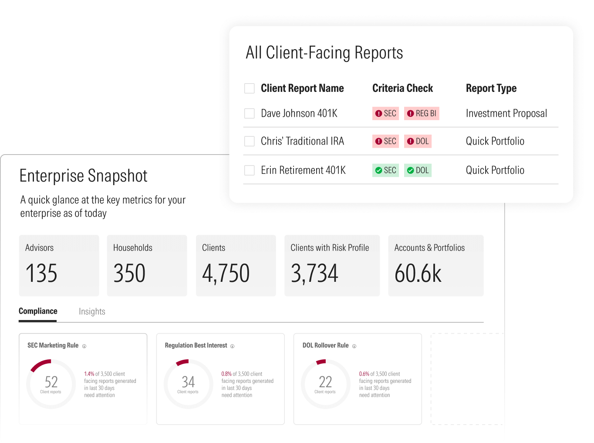Screen dimensions: 594x443
Task: Click the red REG BI criteria badge
Action: [421, 113]
